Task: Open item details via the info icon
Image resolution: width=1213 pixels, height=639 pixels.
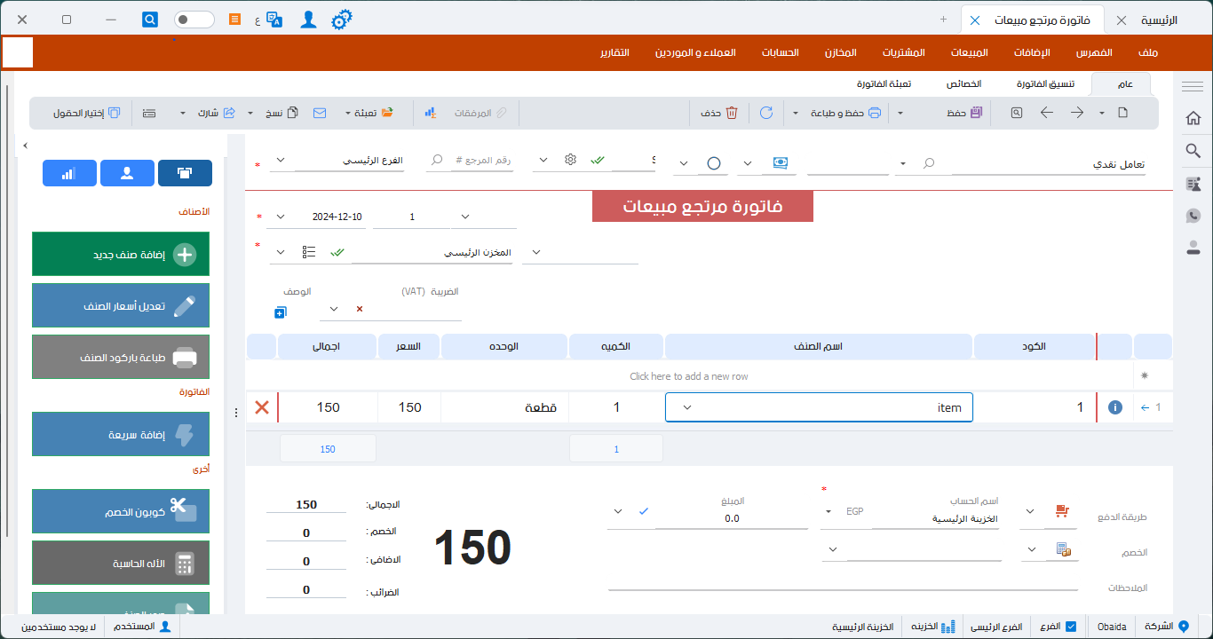Action: [1114, 407]
